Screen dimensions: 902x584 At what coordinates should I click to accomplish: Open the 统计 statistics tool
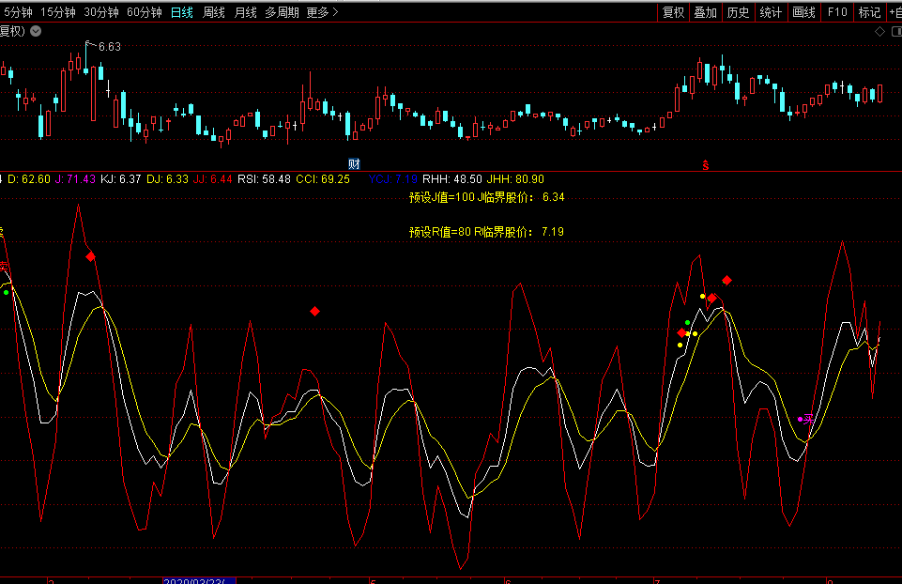771,12
